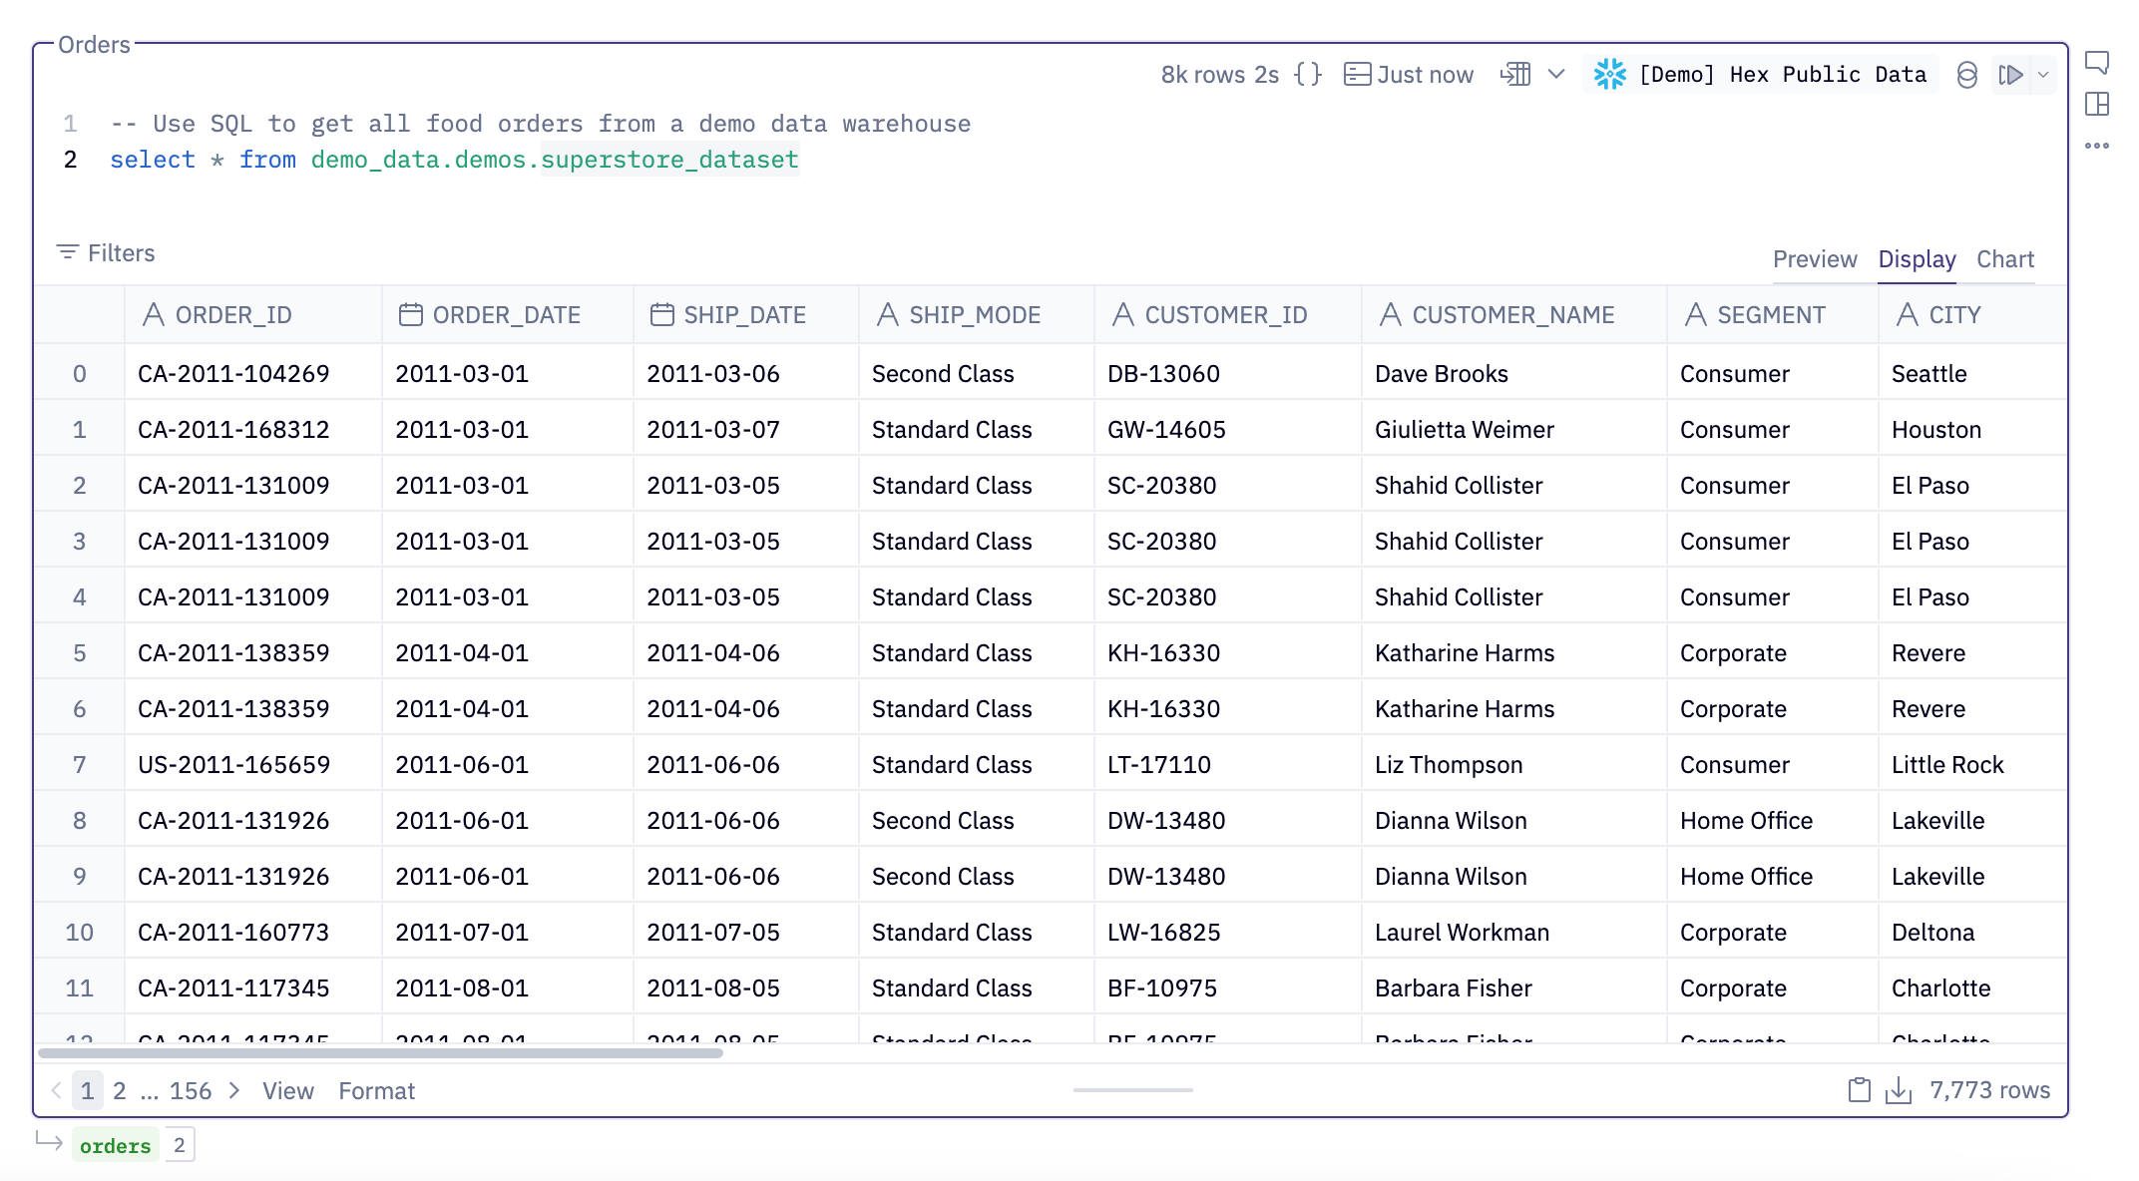Image resolution: width=2139 pixels, height=1181 pixels.
Task: Open the run options dropdown arrow
Action: point(2043,75)
